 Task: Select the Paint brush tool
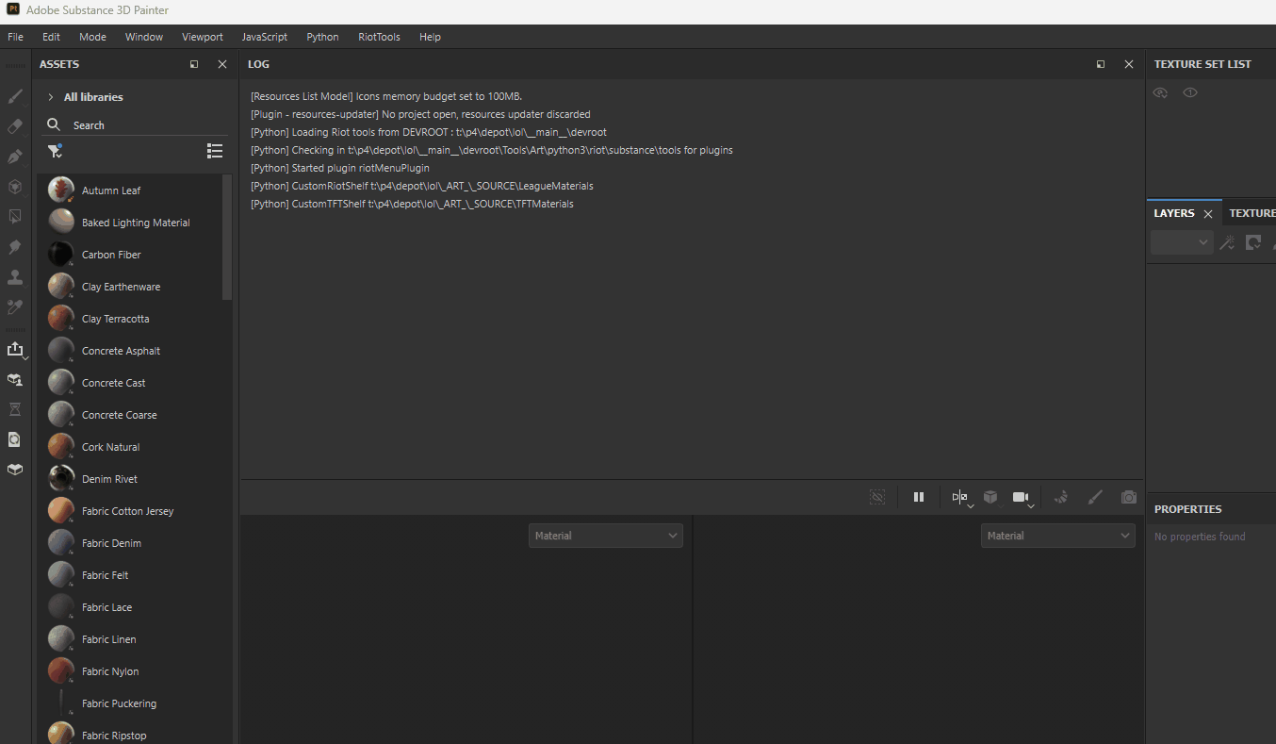(15, 96)
